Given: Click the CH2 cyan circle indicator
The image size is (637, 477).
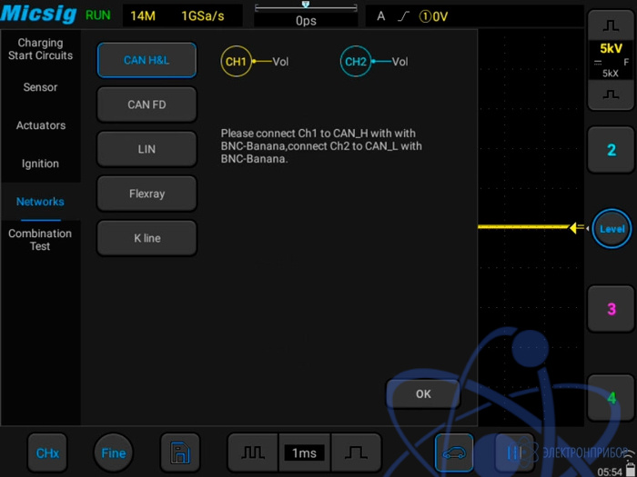Looking at the screenshot, I should (355, 62).
